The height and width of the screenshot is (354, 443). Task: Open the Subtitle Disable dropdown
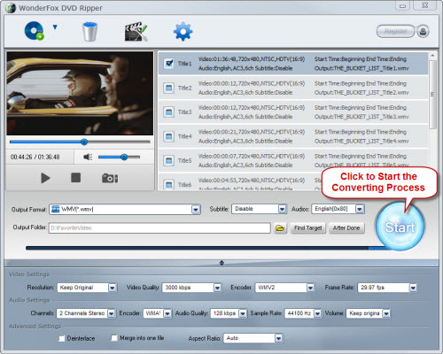282,209
